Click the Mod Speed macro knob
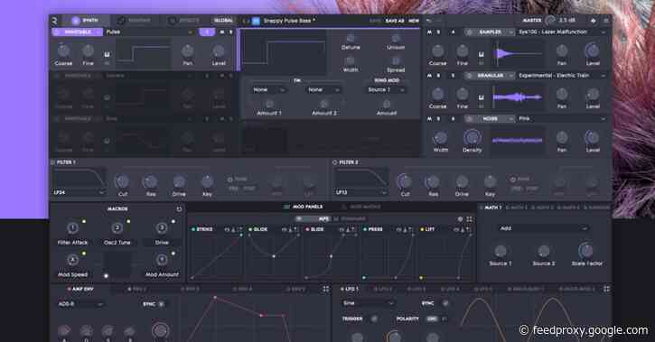This screenshot has width=655, height=342. pos(72,260)
